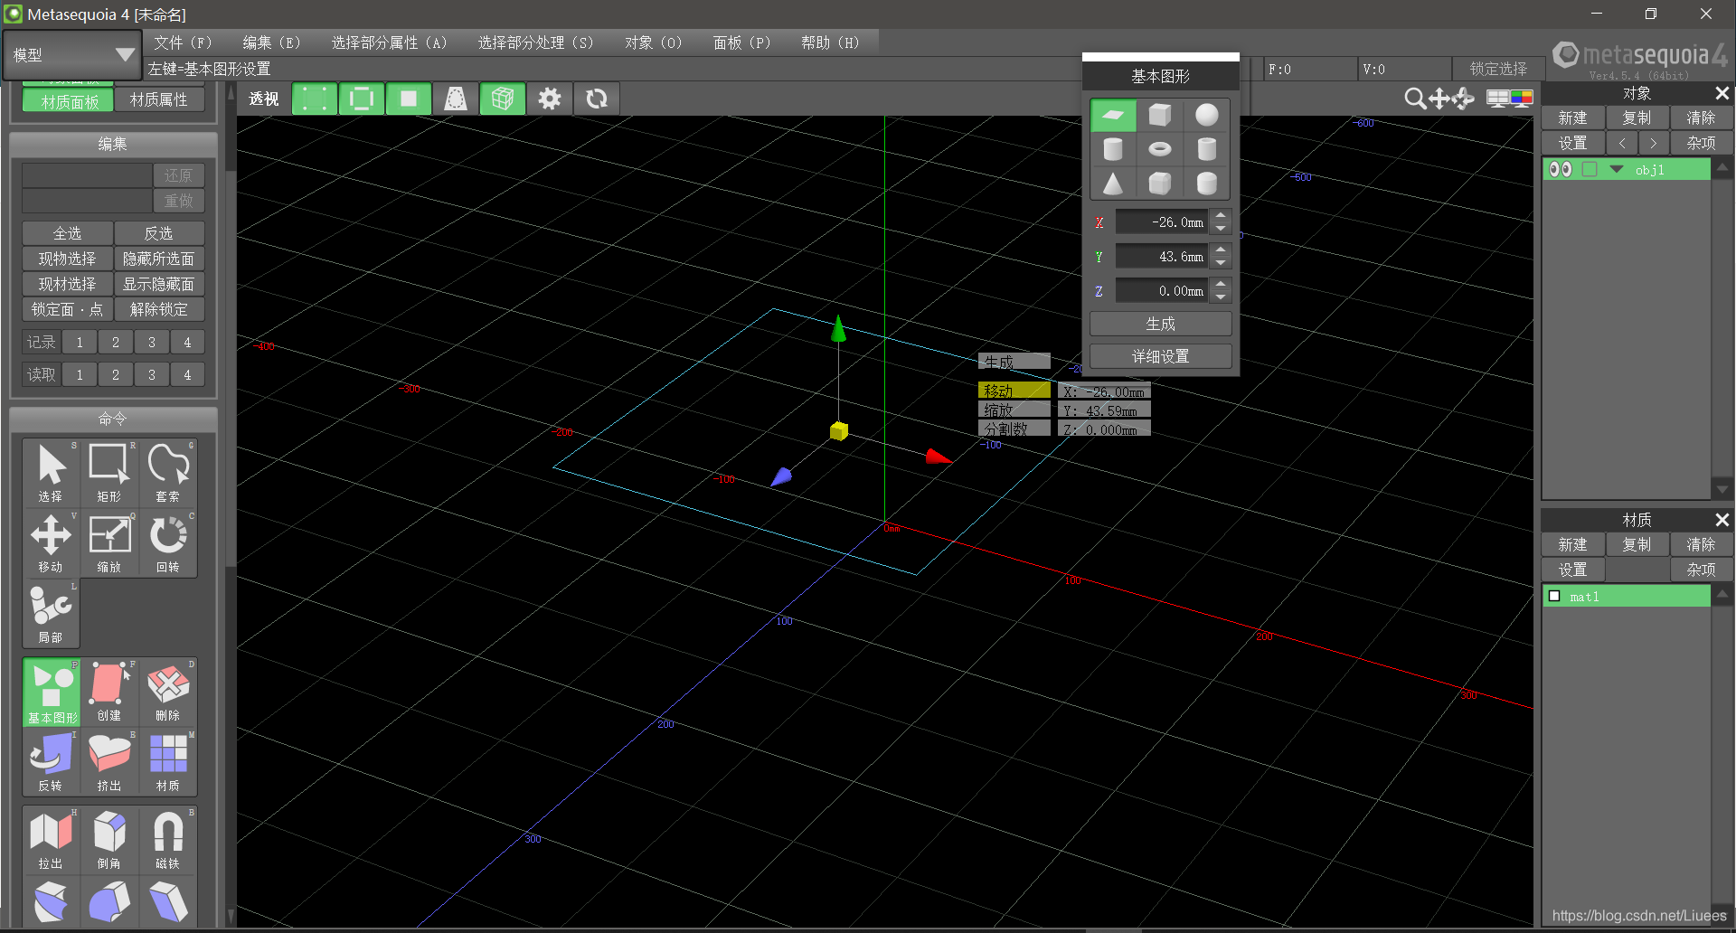The height and width of the screenshot is (933, 1736).
Task: Click the viewport zoom magnifier icon
Action: point(1414,99)
